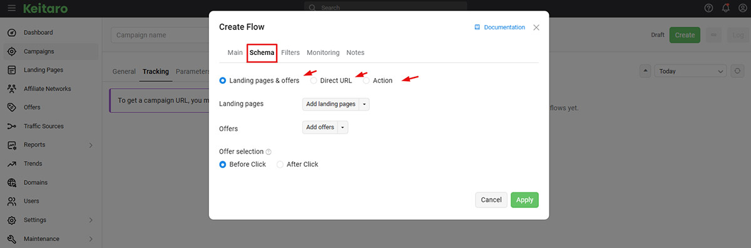Open Traffic Sources via its sidebar icon
The height and width of the screenshot is (248, 751).
pos(11,126)
